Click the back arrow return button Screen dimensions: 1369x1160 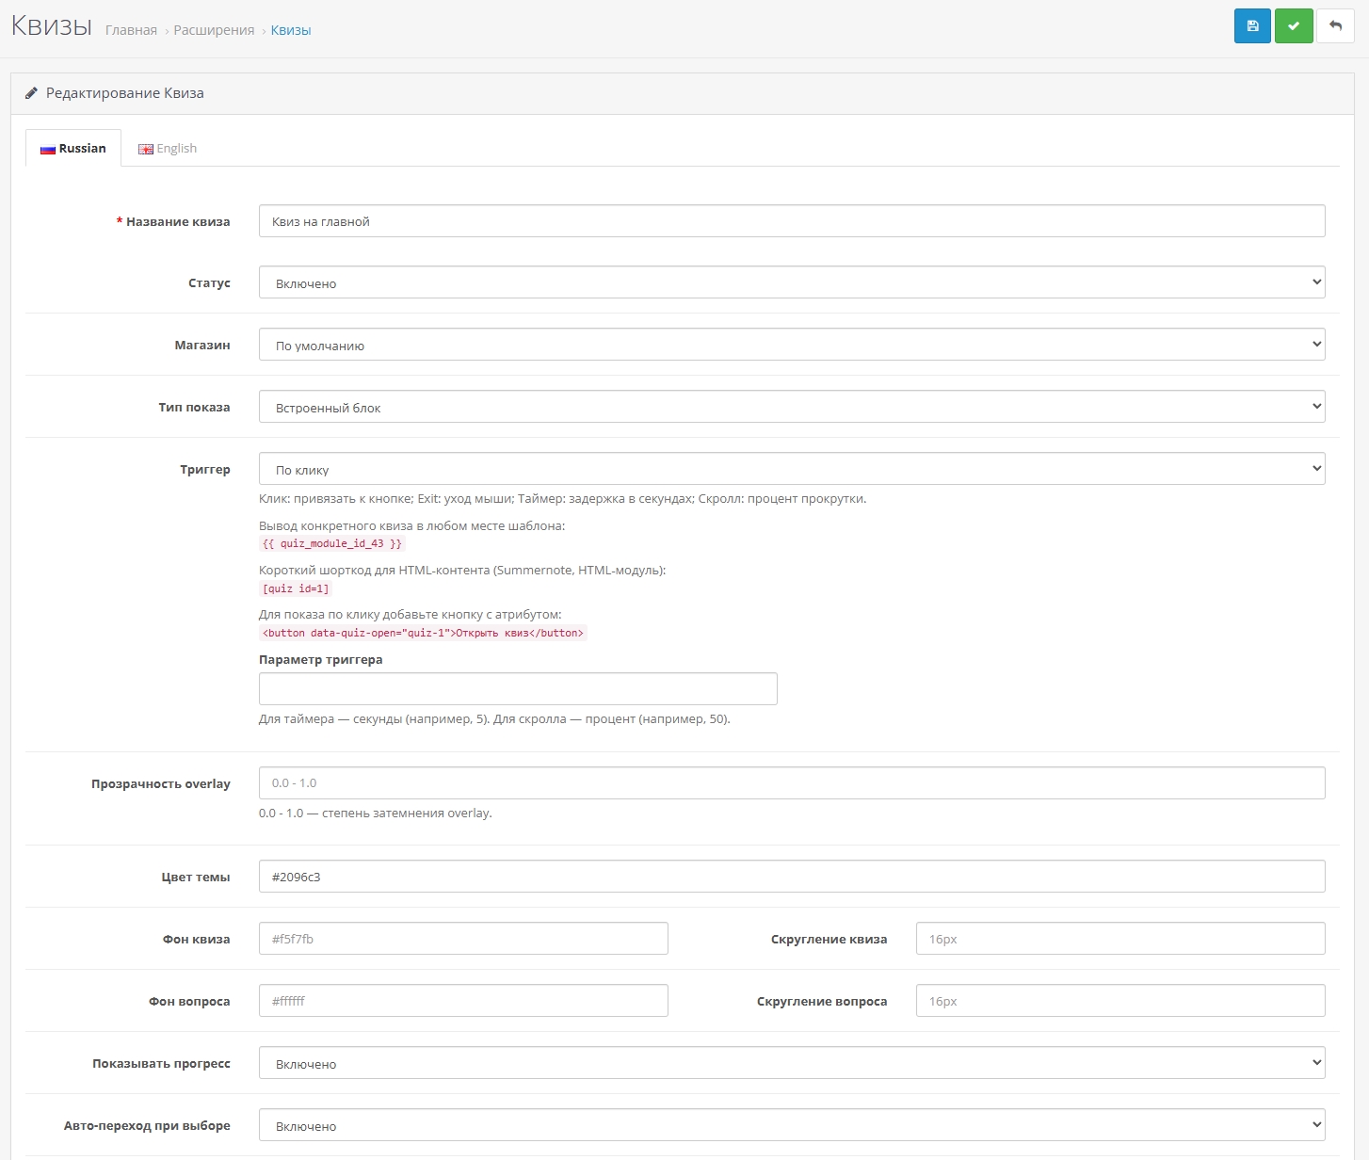pos(1335,26)
